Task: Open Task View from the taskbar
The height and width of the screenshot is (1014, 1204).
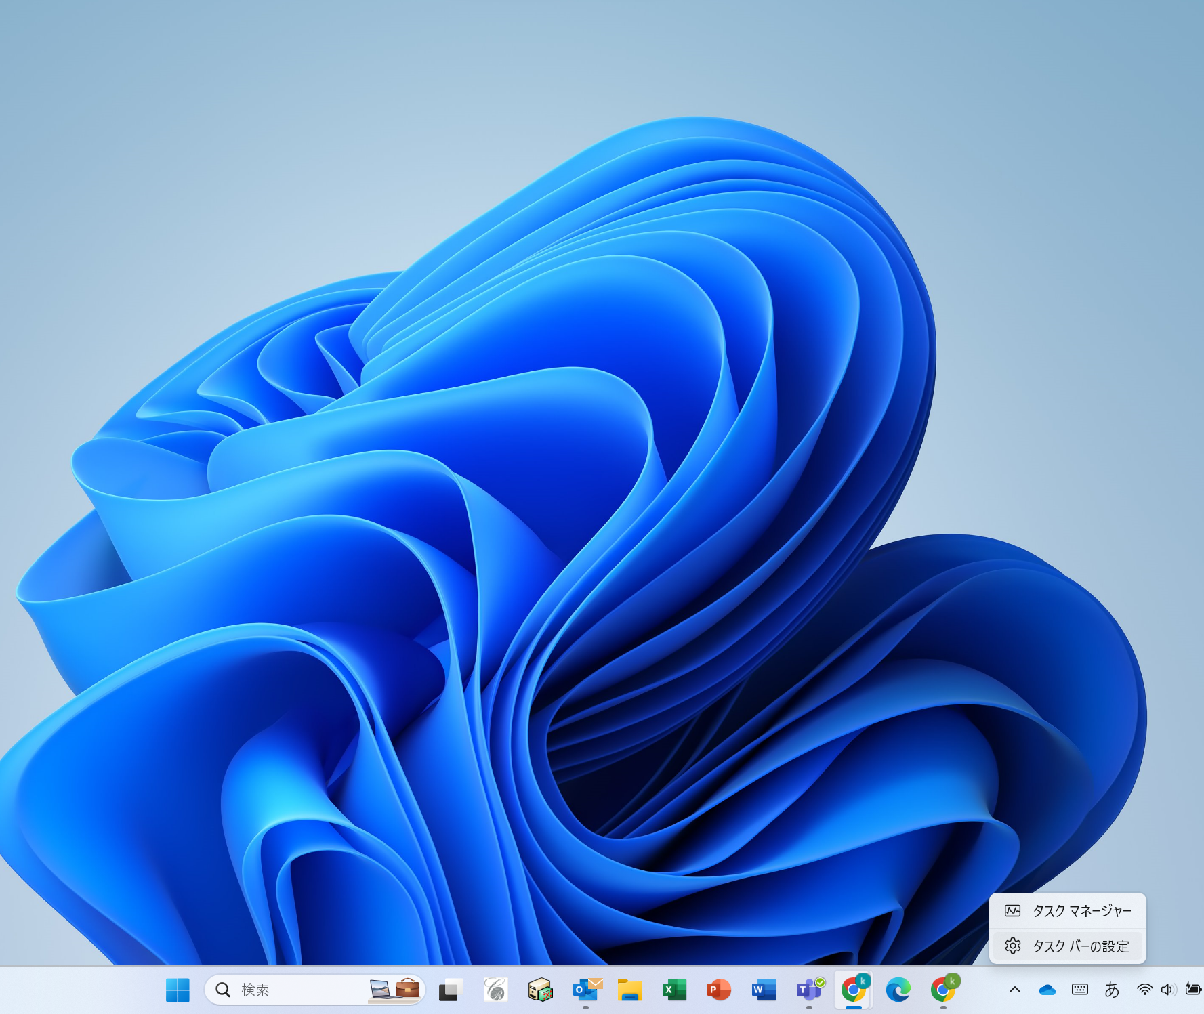Action: [450, 990]
